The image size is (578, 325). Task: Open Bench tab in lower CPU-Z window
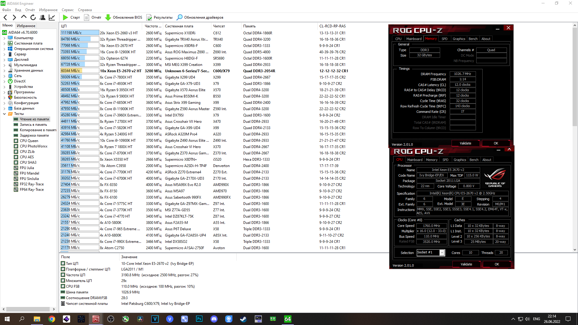pyautogui.click(x=474, y=160)
